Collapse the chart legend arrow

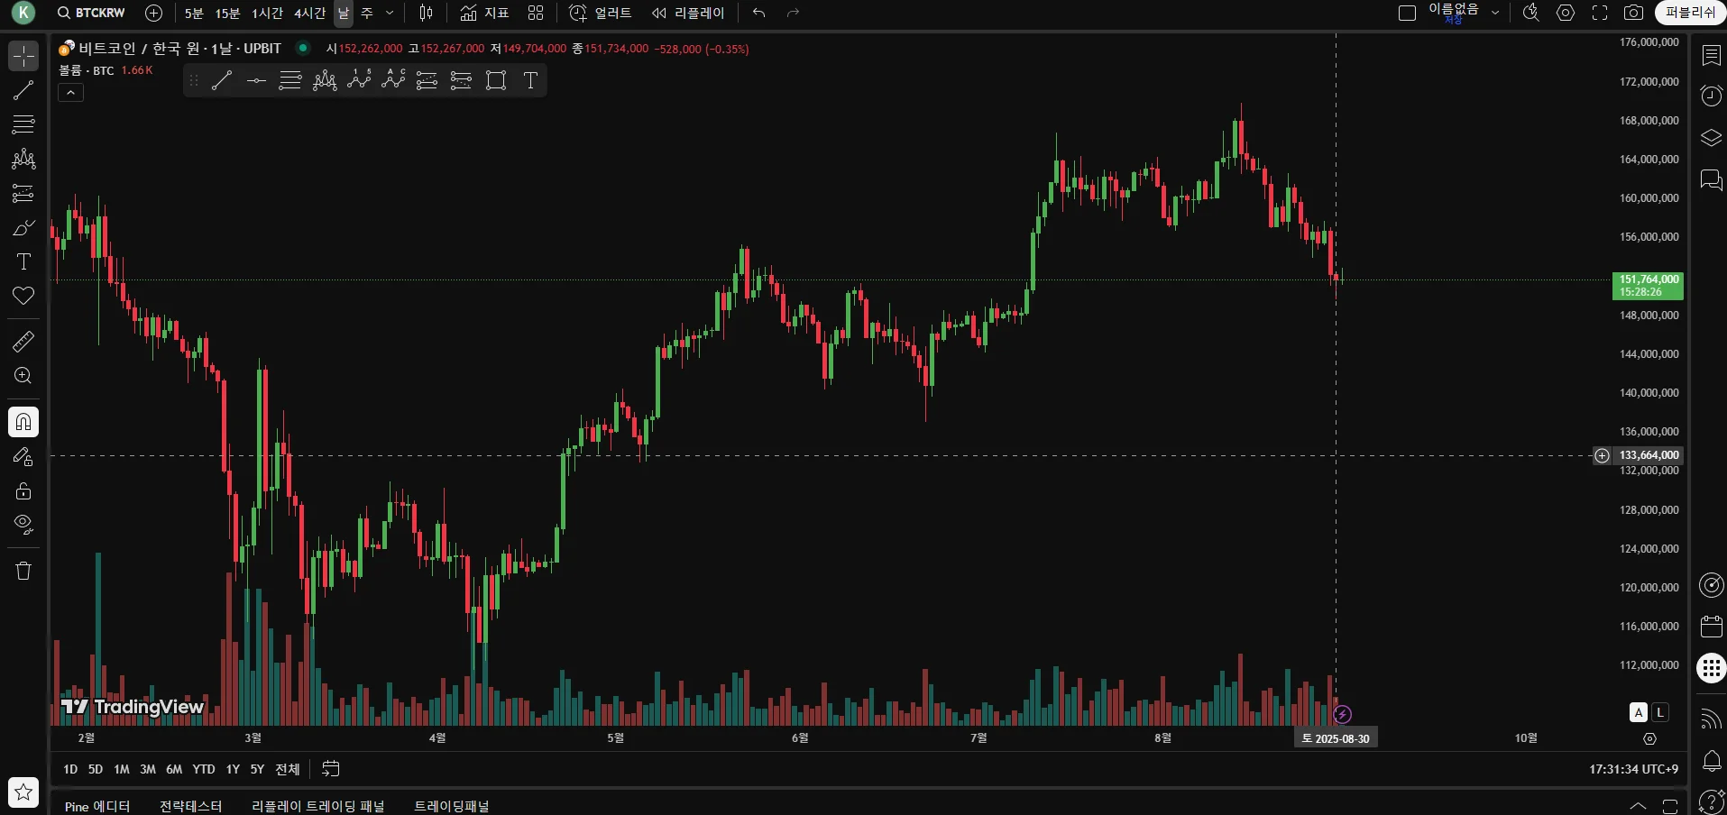pos(70,92)
